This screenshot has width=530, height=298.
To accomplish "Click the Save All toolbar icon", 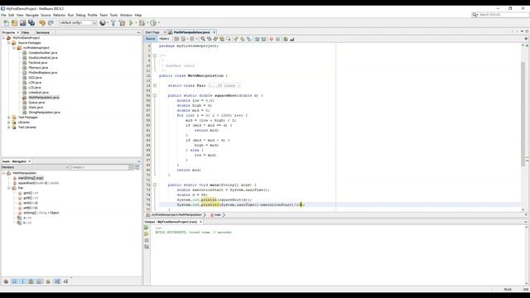I will pos(31,23).
